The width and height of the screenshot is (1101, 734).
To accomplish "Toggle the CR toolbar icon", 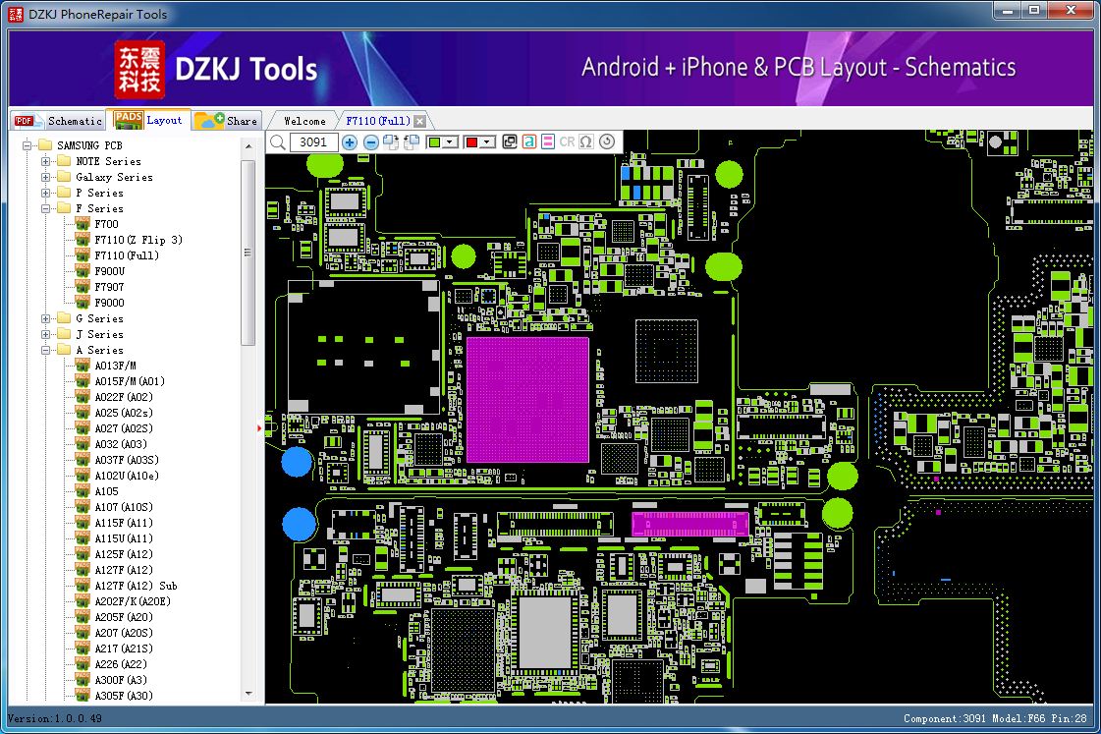I will coord(567,142).
